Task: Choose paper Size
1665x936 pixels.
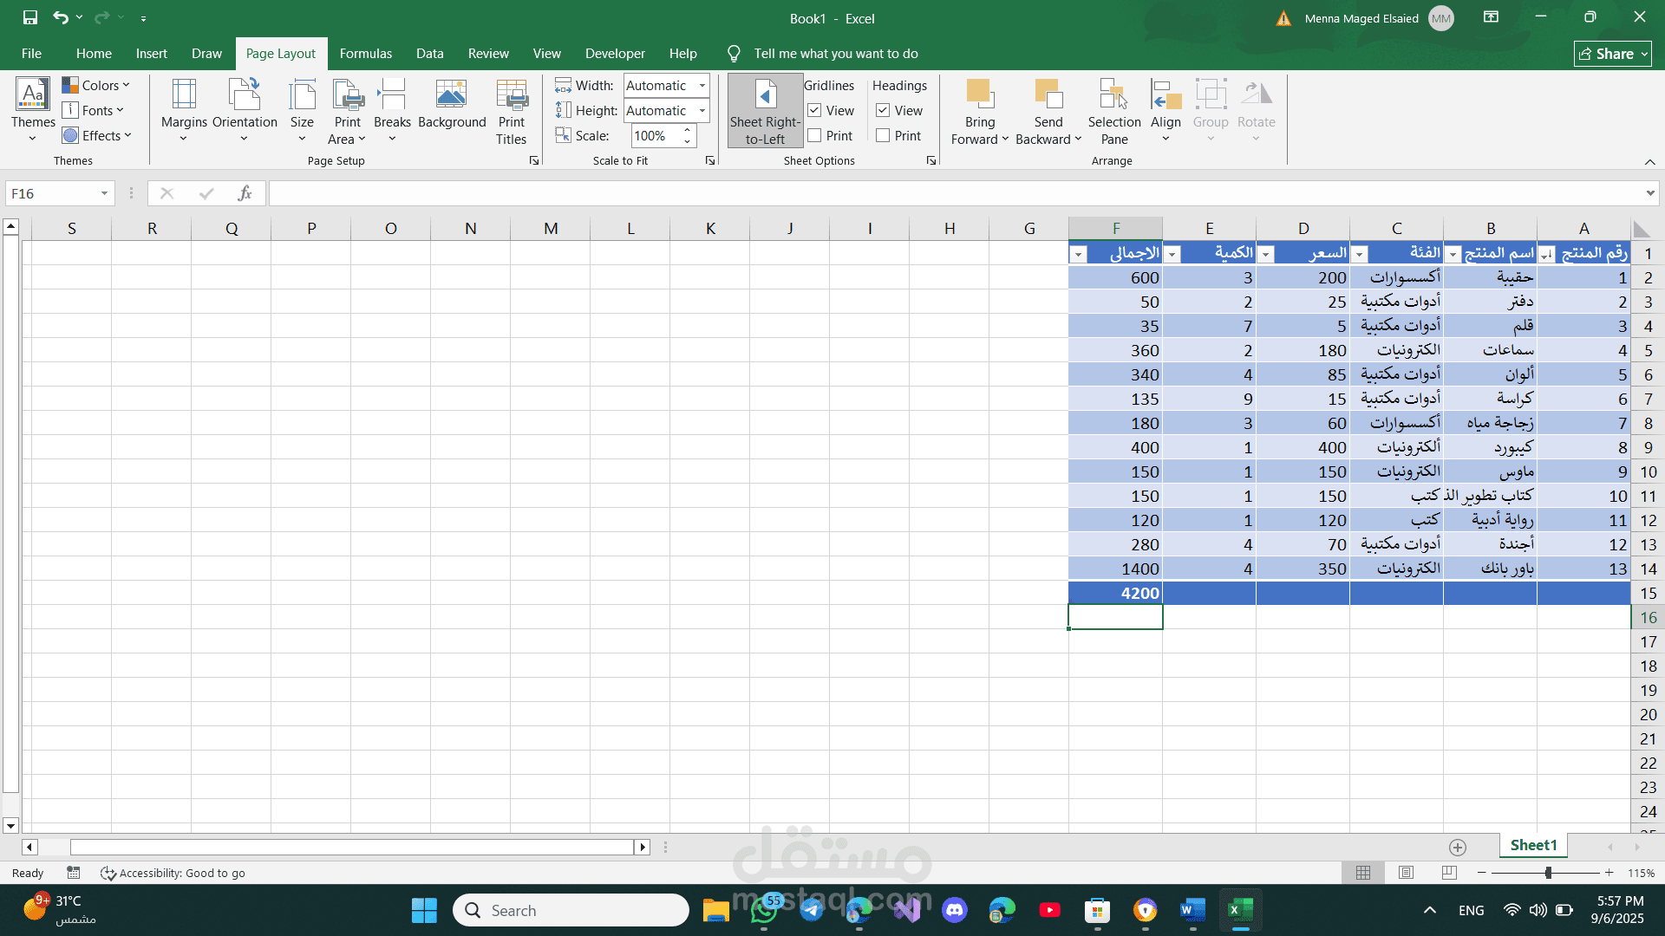Action: 302,110
